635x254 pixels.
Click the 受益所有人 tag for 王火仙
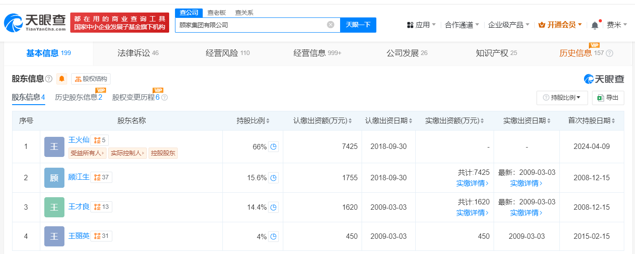(88, 153)
